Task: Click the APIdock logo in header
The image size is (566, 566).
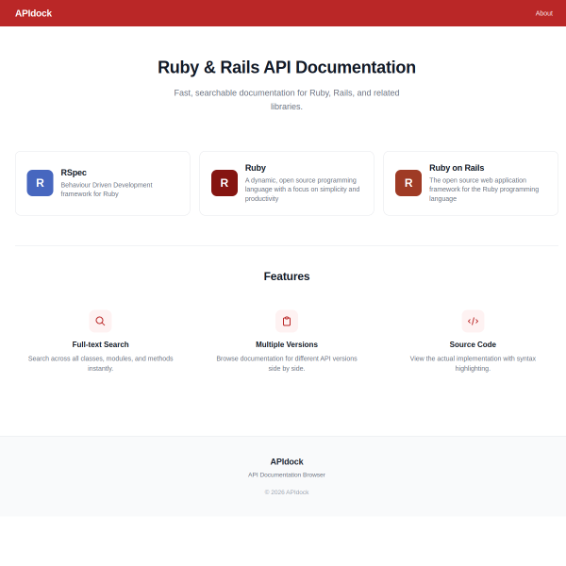Action: pos(34,13)
